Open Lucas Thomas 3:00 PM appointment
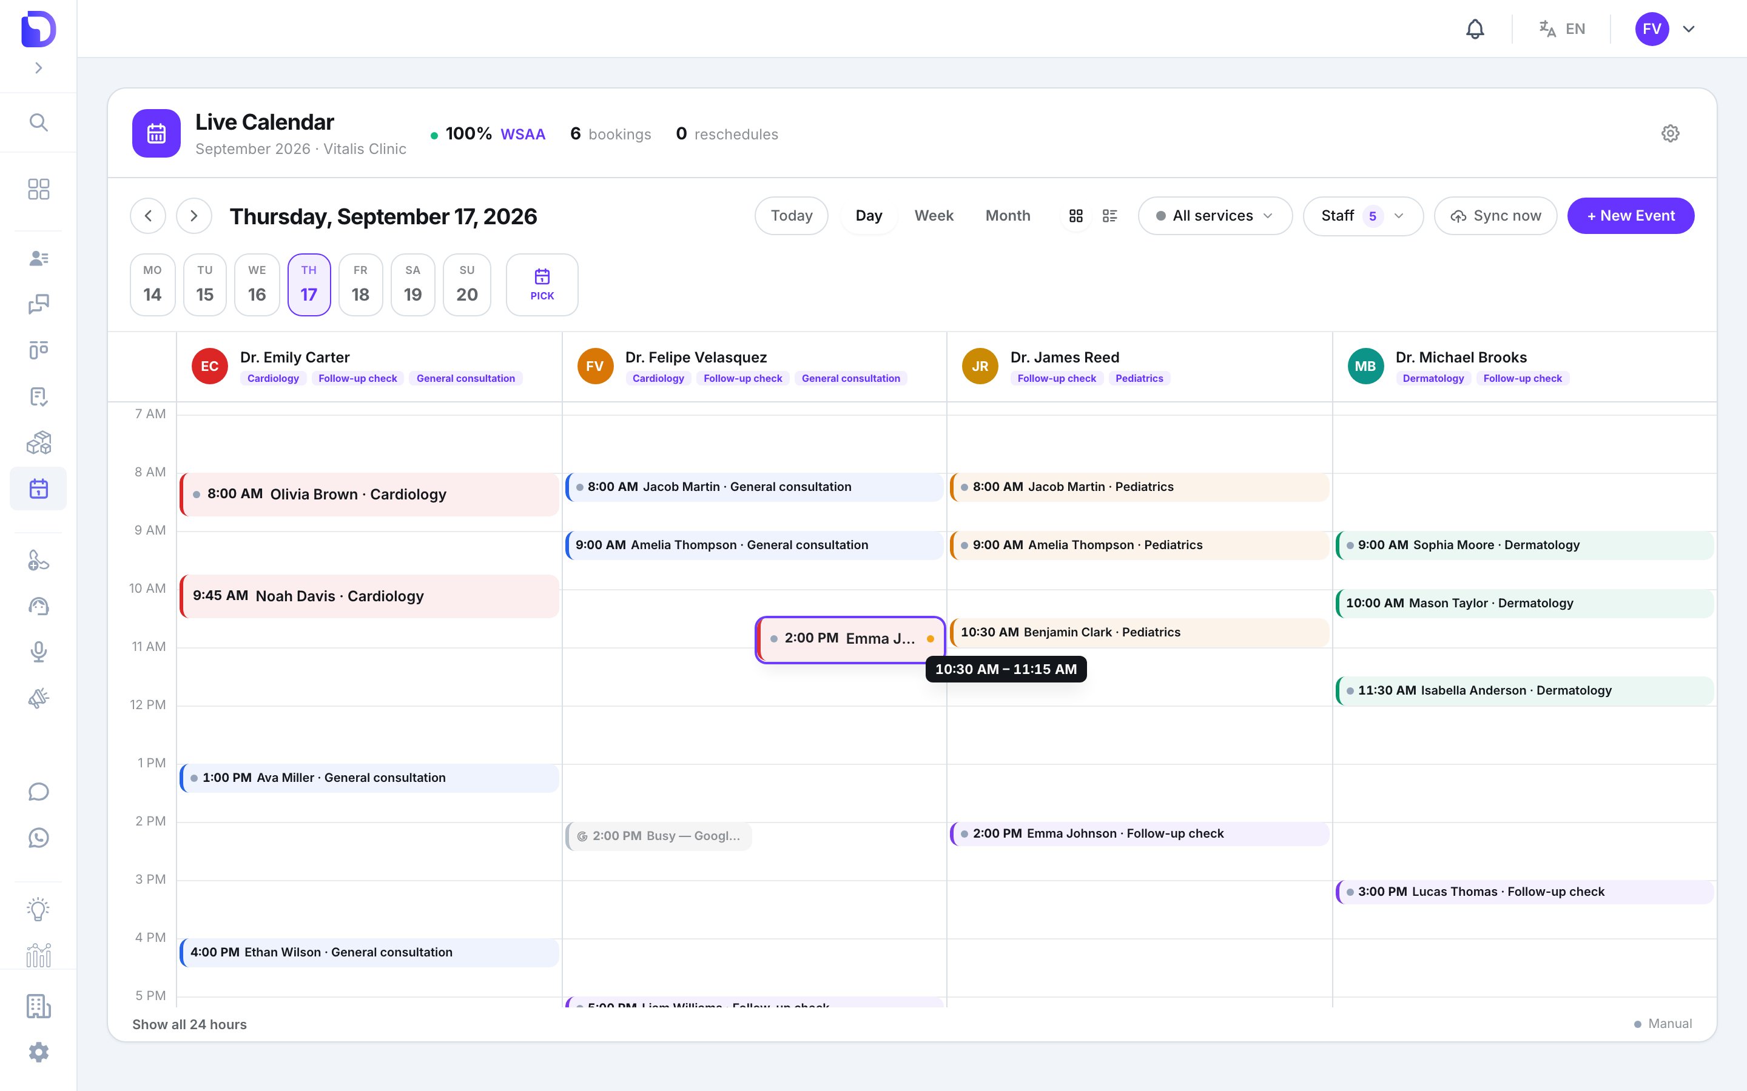The image size is (1747, 1091). click(x=1524, y=892)
